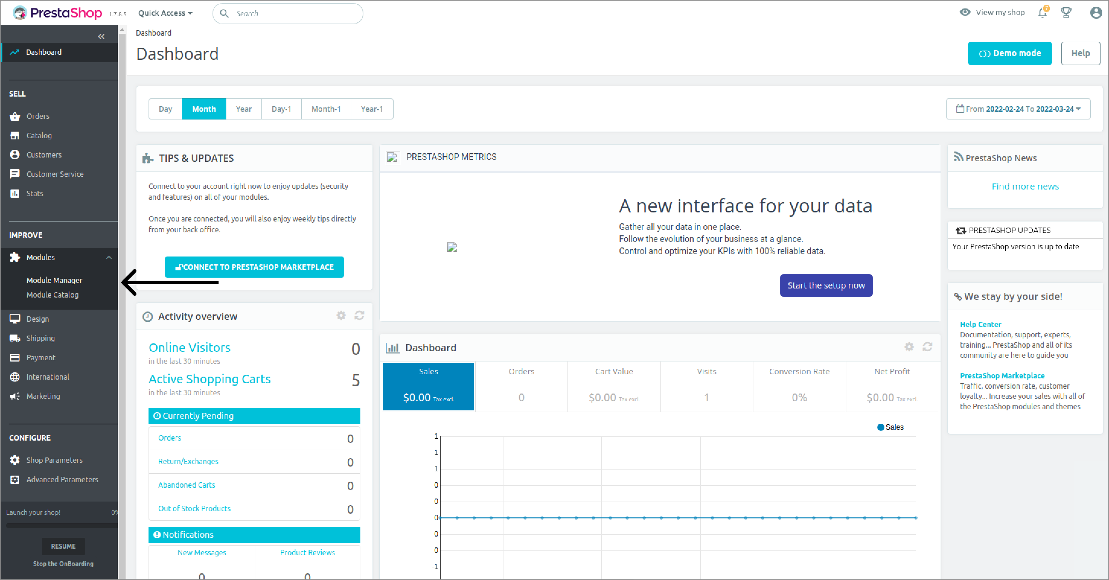Click Connect to PrestaShop Marketplace button
This screenshot has width=1109, height=580.
(254, 267)
